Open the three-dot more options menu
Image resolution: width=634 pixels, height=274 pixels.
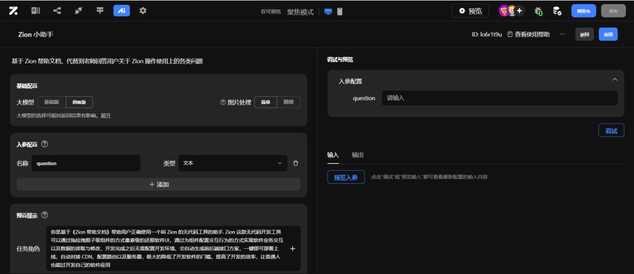562,35
